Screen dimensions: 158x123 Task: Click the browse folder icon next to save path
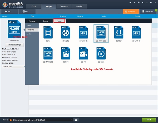[x=76, y=120]
